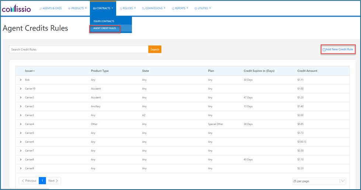
Task: Expand the Carrier4 row chevron
Action: click(21, 124)
